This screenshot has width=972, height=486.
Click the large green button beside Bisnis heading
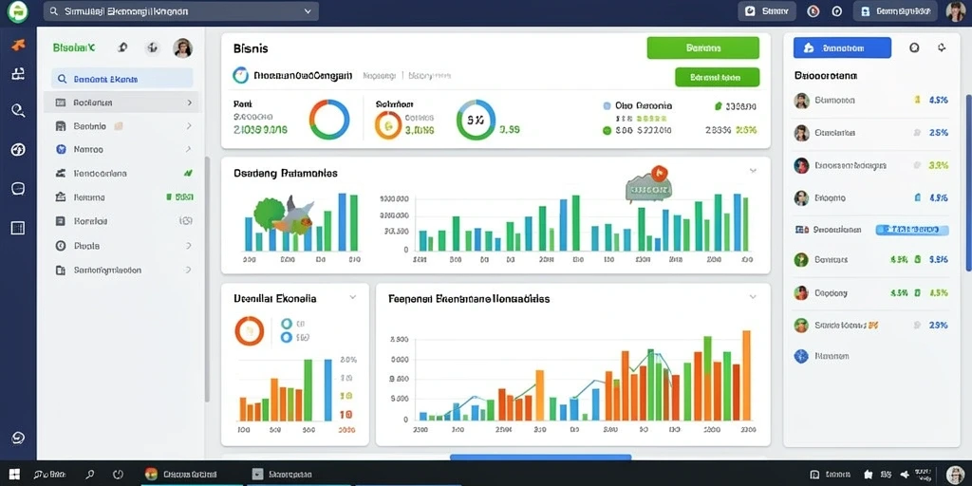click(x=703, y=47)
